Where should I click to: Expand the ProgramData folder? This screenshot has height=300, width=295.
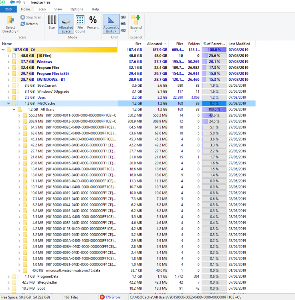point(8,276)
